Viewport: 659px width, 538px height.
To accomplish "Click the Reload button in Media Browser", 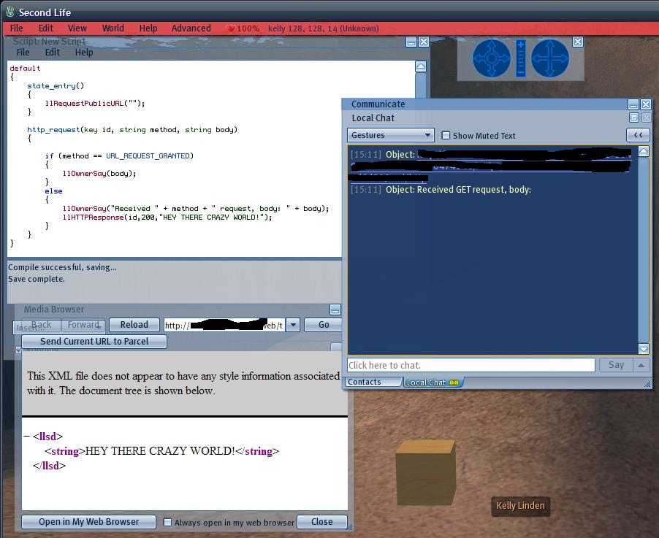I will [134, 325].
